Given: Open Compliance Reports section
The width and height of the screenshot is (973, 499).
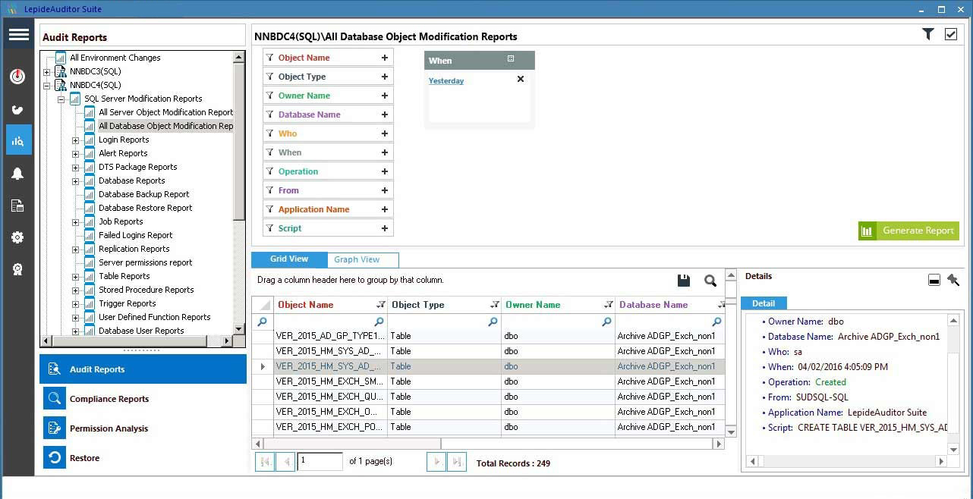Looking at the screenshot, I should pyautogui.click(x=143, y=399).
